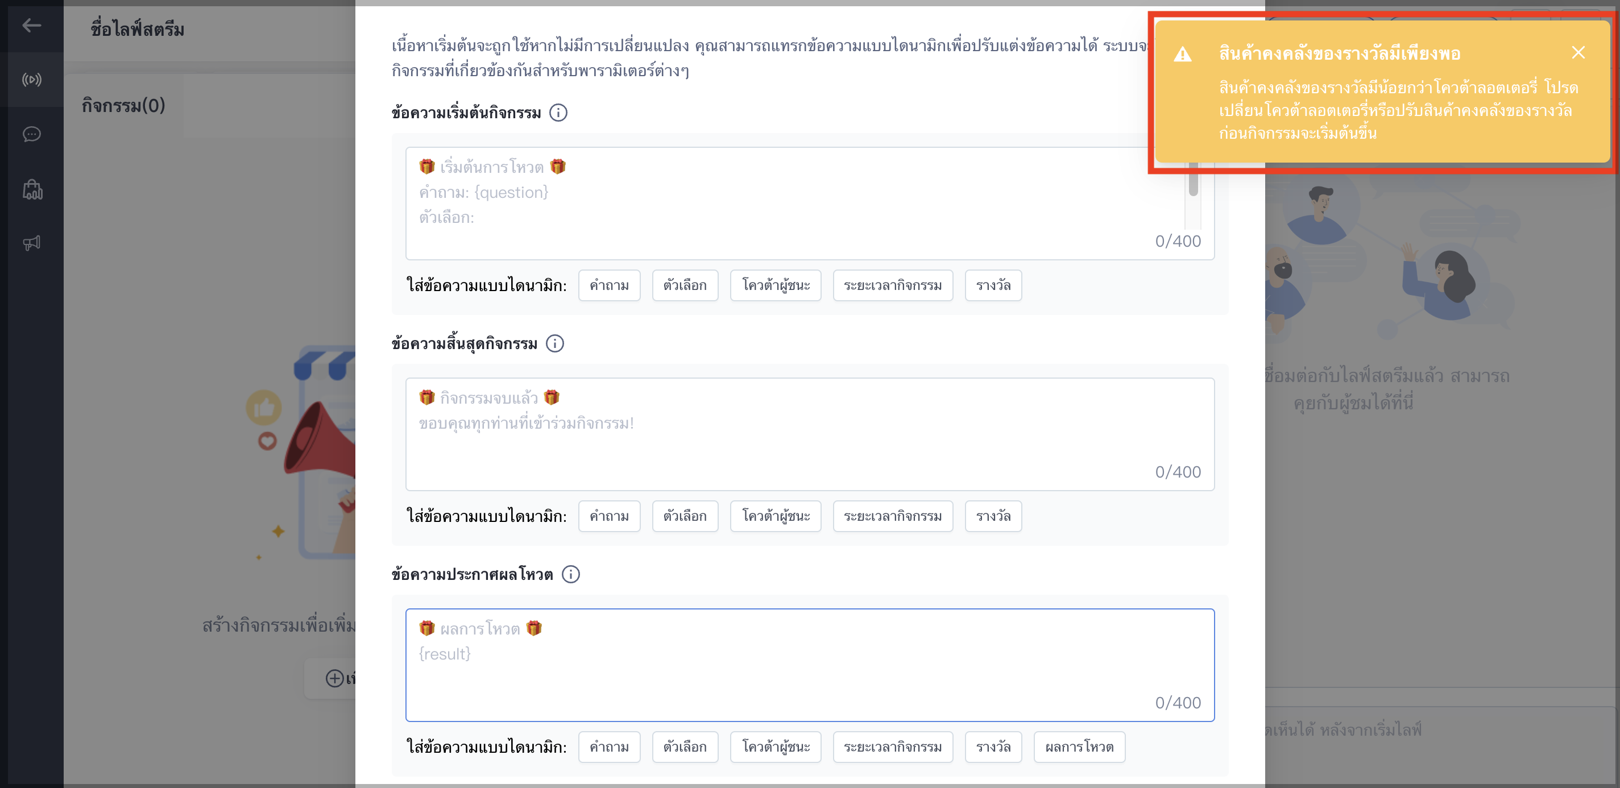
Task: Insert ตัวเลือก tag in vote result message
Action: [x=685, y=747]
